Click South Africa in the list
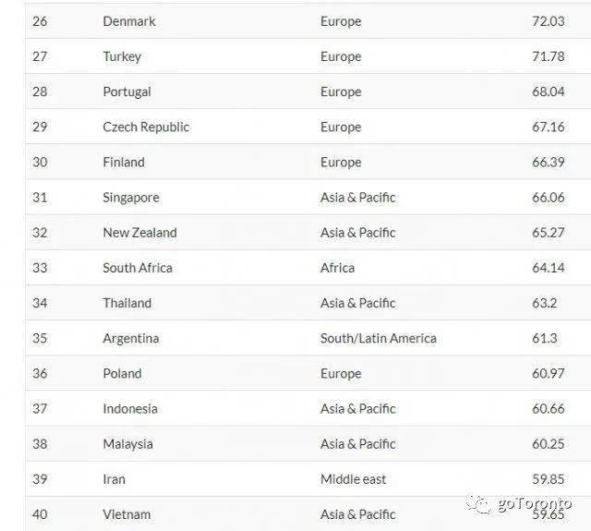This screenshot has width=591, height=531. 138,268
